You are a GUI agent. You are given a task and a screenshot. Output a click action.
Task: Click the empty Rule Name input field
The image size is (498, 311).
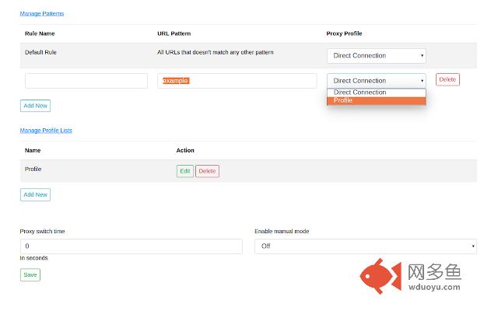click(x=86, y=81)
